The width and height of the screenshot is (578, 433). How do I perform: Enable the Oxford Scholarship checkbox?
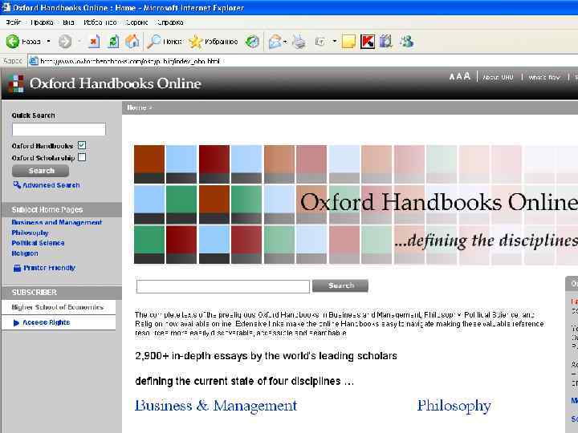pyautogui.click(x=82, y=157)
